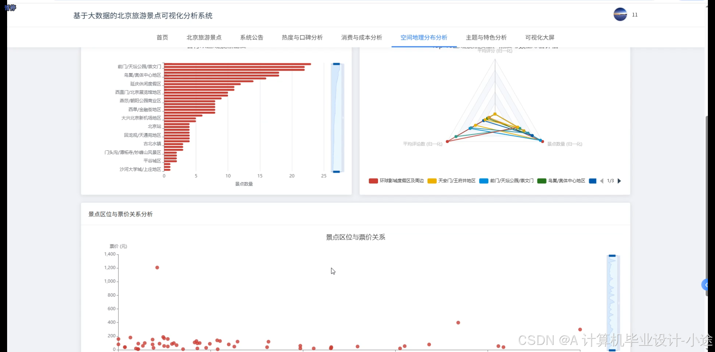Click the 鸟巢/奥体中心地区 bar label

pos(142,75)
